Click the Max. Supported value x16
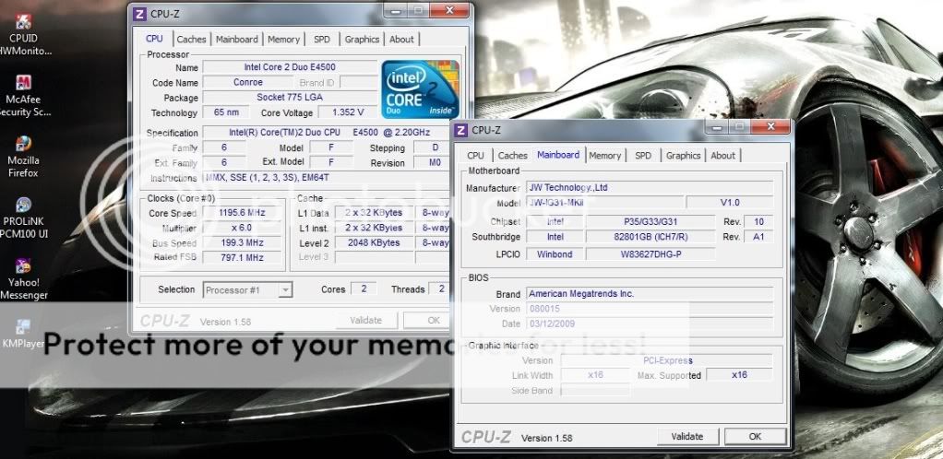Image resolution: width=943 pixels, height=459 pixels. point(739,375)
